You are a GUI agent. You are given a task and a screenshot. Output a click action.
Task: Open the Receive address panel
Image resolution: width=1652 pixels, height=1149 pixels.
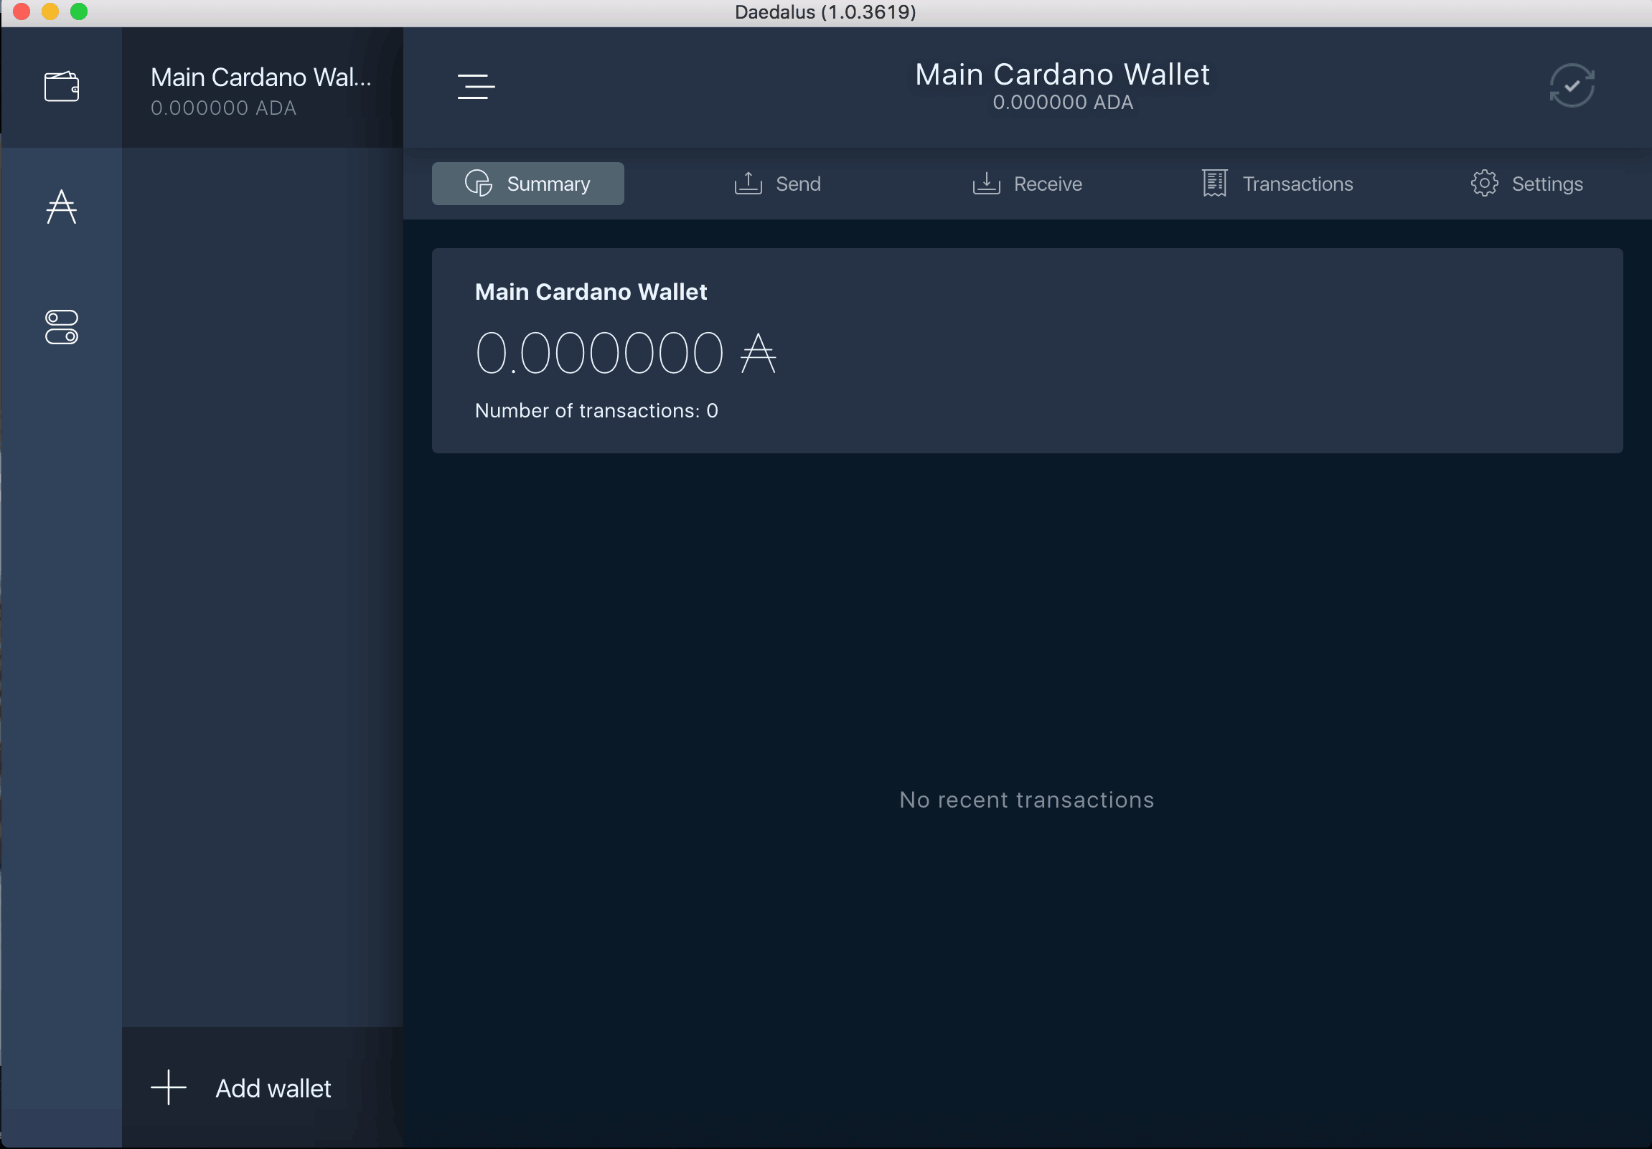click(x=1026, y=183)
